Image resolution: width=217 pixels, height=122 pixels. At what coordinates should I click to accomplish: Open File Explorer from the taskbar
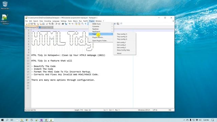point(22,120)
